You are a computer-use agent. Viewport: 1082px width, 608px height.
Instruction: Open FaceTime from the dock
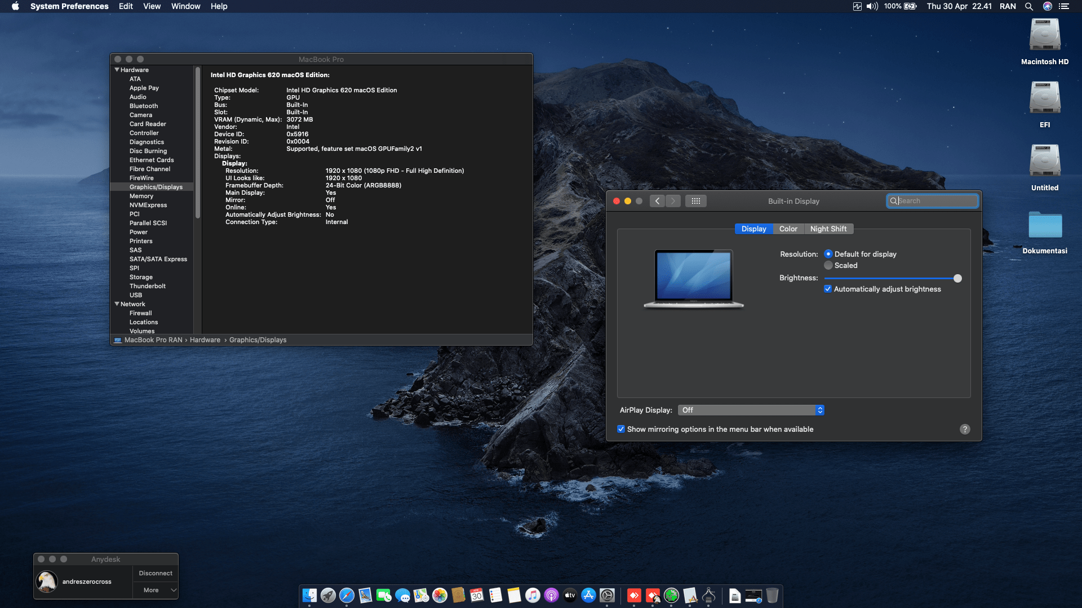(x=384, y=595)
